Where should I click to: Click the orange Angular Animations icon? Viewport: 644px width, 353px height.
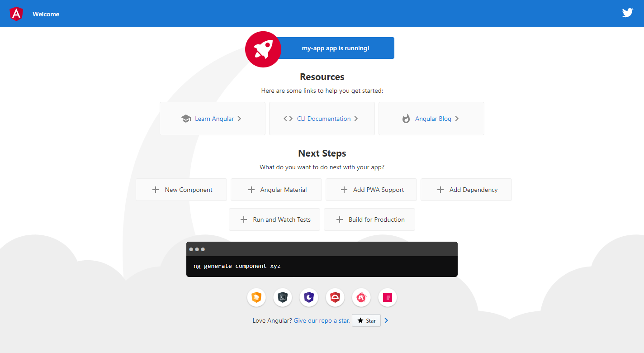click(x=256, y=297)
